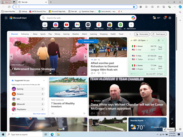This screenshot has width=183, height=137.
Task: Show hidden icons in the system tray
Action: click(x=157, y=134)
